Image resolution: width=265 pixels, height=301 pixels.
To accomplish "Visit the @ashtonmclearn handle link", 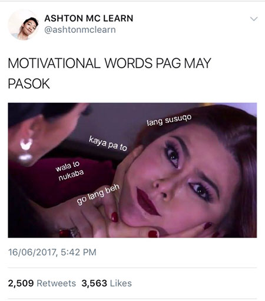I will [80, 30].
